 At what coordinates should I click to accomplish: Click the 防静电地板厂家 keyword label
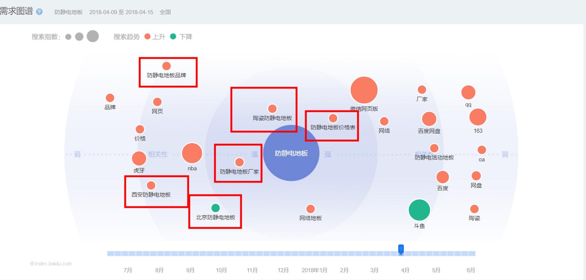(x=239, y=172)
